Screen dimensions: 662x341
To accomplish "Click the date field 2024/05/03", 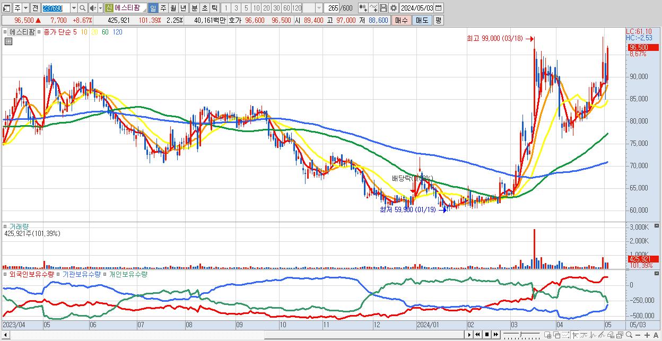I will [x=416, y=8].
